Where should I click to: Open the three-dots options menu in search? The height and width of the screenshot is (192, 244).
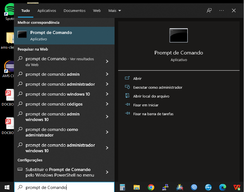click(x=222, y=10)
